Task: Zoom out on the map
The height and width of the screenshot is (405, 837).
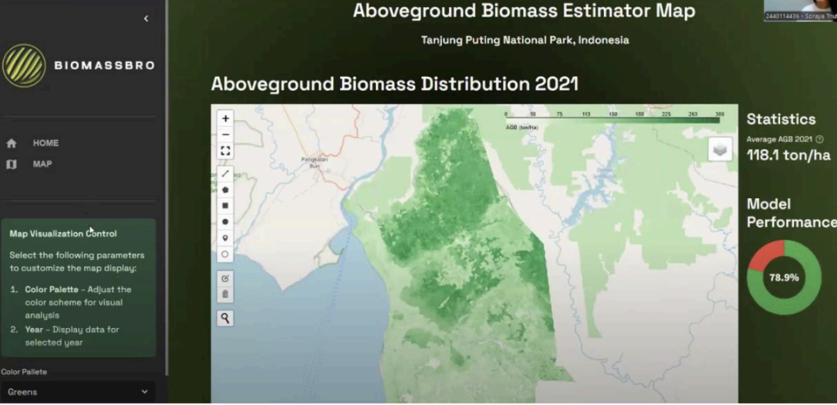Action: point(225,135)
